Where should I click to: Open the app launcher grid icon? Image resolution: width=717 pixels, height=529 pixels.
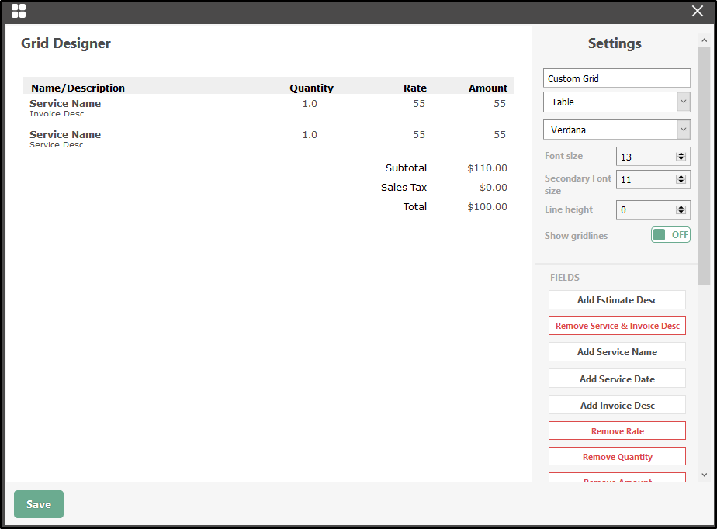tap(19, 11)
